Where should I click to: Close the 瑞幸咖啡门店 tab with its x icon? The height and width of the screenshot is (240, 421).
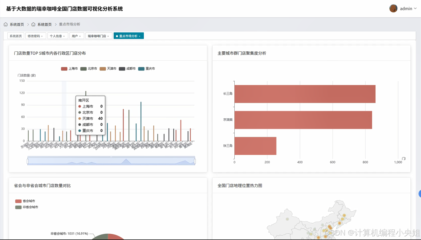[108, 36]
